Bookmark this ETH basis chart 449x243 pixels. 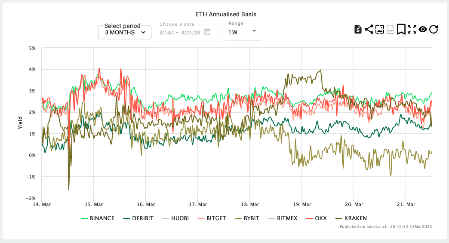(x=401, y=29)
